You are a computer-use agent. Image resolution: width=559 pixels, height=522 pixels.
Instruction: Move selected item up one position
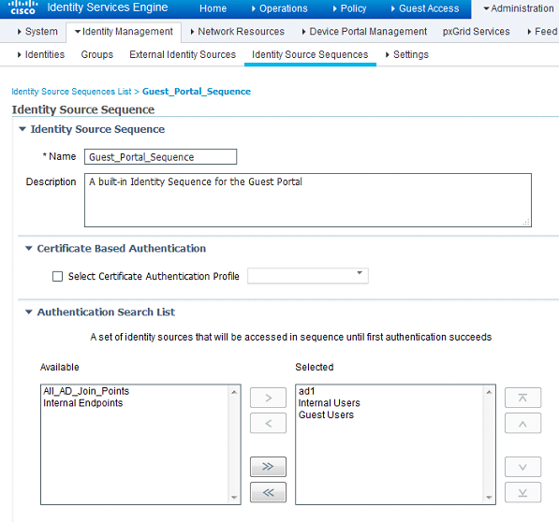pyautogui.click(x=522, y=423)
